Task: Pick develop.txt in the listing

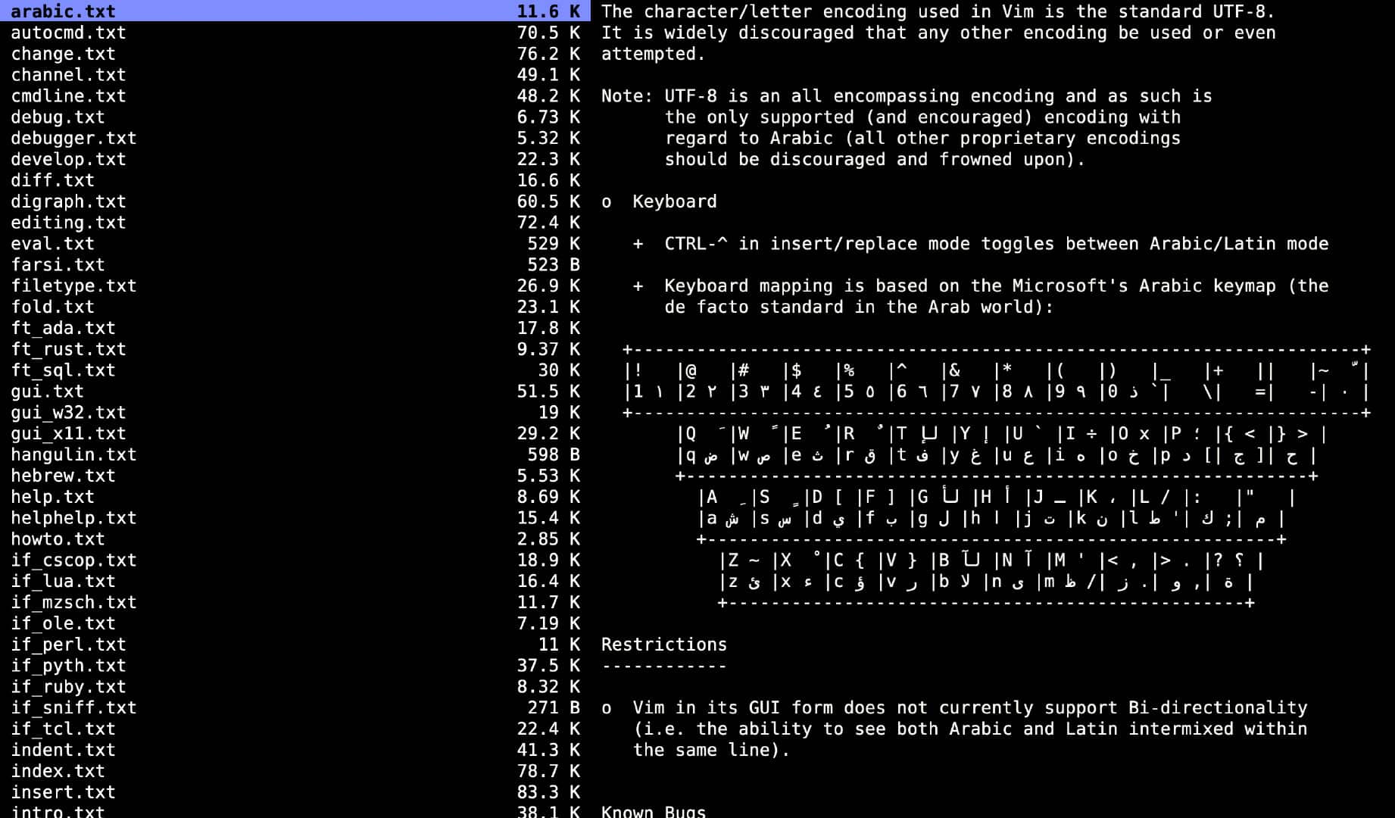Action: tap(295, 159)
